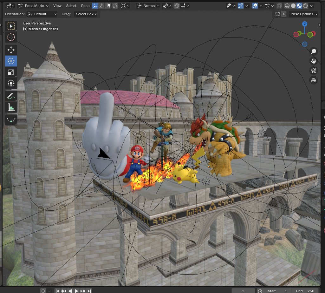This screenshot has height=293, width=325.
Task: Activate the 3D Cursor tool
Action: [11, 37]
